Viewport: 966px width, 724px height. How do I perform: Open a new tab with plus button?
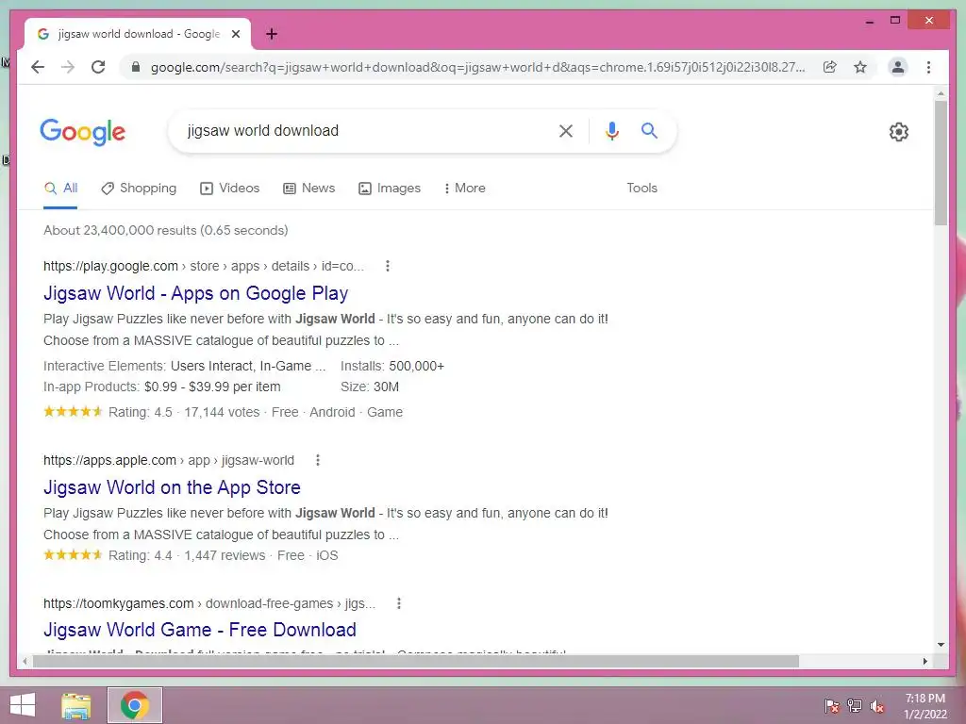pyautogui.click(x=272, y=34)
